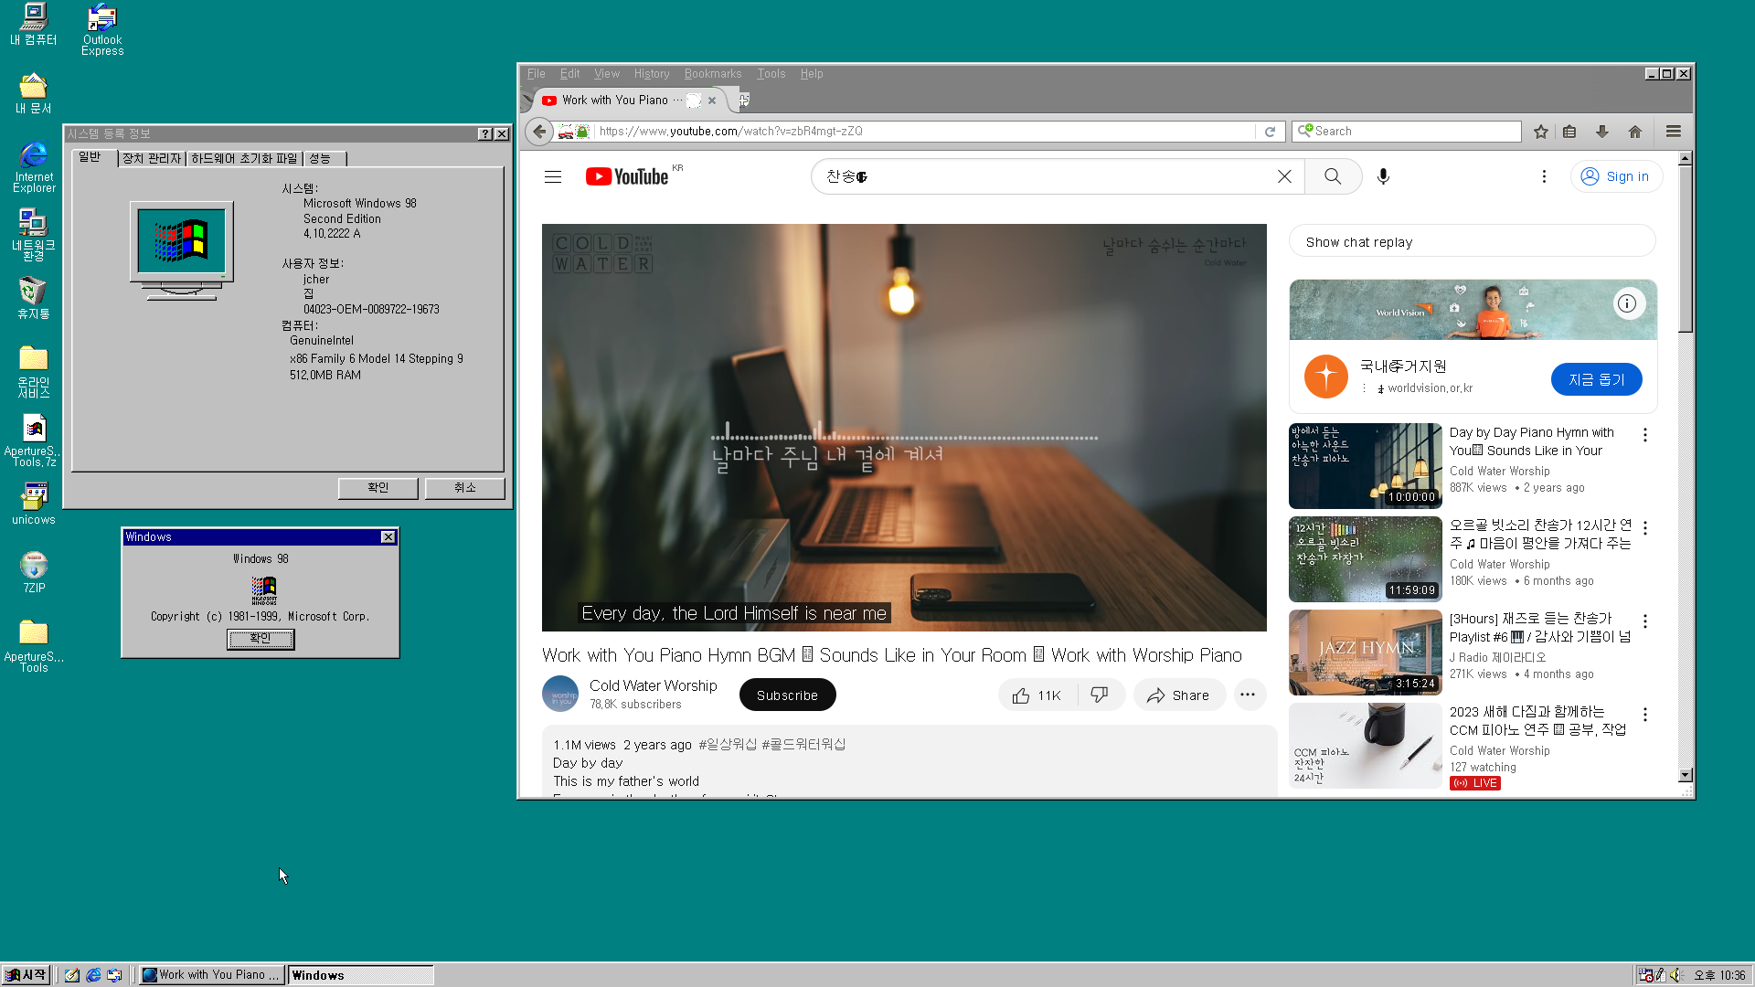
Task: Switch to 성능 tab
Action: [x=324, y=159]
